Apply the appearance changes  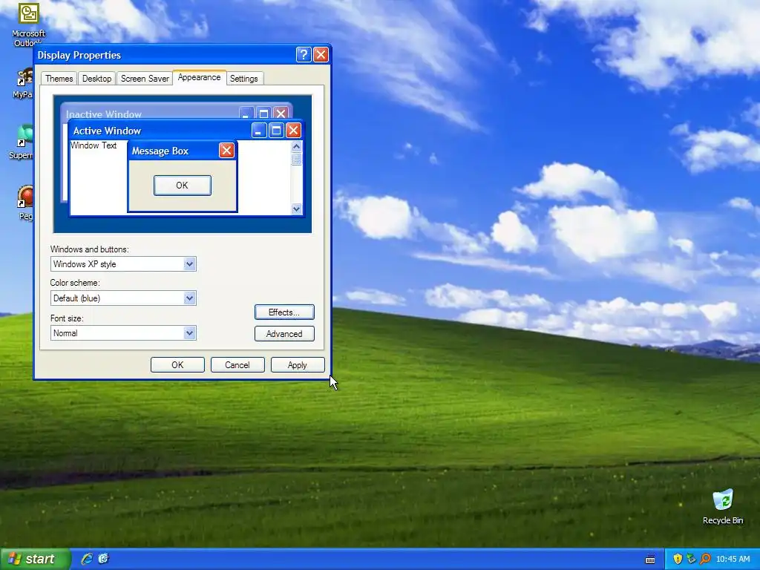tap(298, 365)
